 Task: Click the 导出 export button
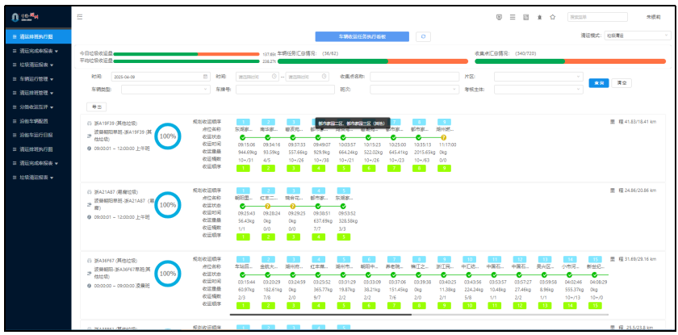(95, 107)
